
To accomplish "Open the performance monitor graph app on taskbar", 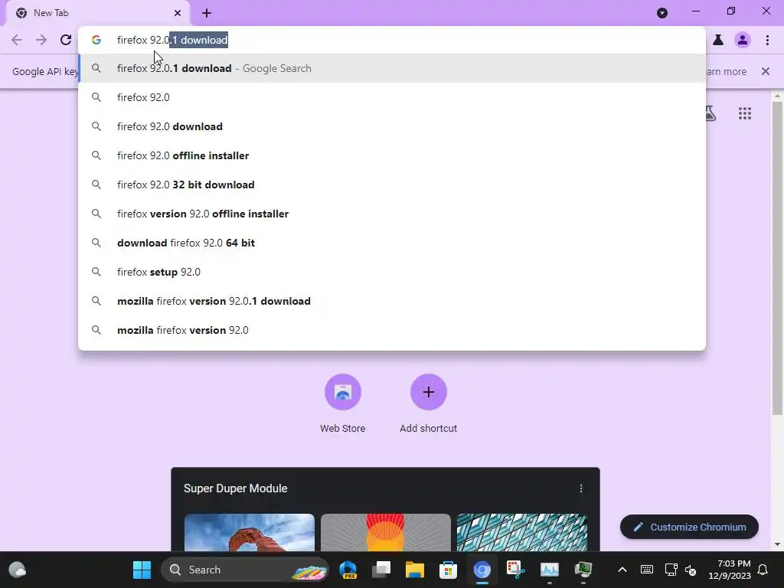I will click(x=549, y=570).
